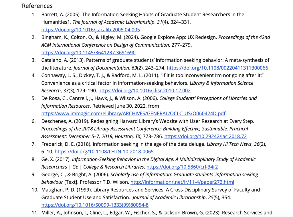293x217 pixels.
Task: Click 'ACM International Conference on Design of Communication'
Action: 105,45
